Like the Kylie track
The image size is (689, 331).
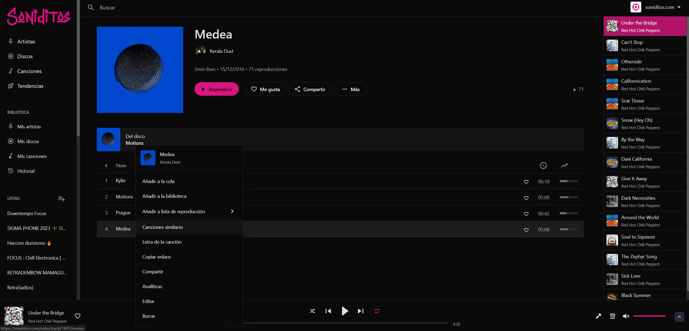[526, 182]
